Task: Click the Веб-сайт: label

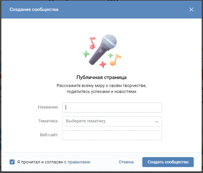Action: point(49,135)
